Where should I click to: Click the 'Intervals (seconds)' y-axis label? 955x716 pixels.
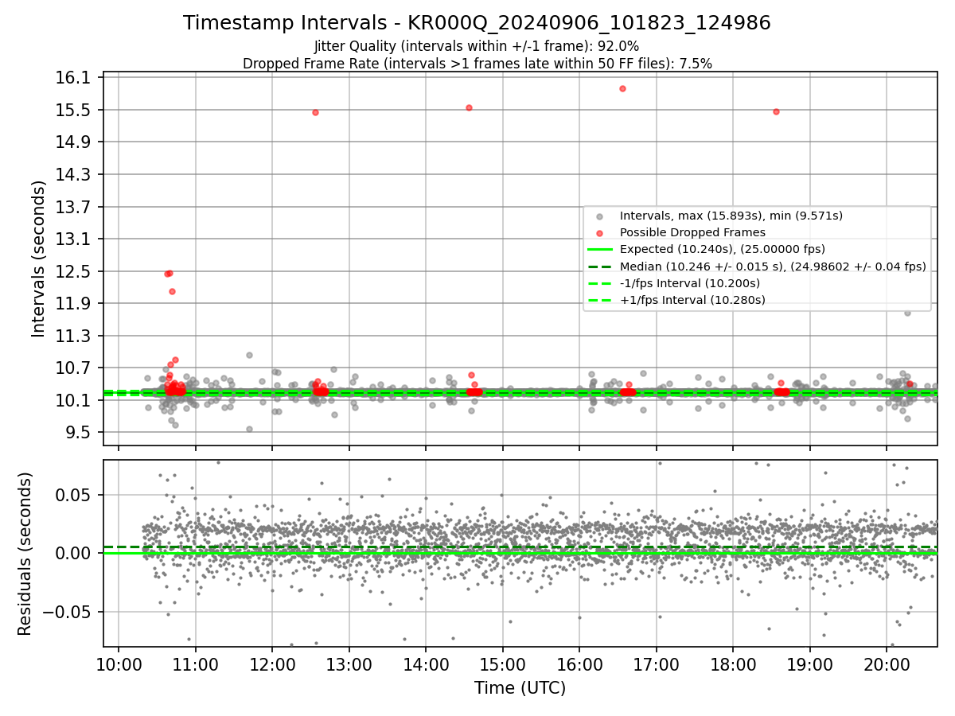click(x=39, y=259)
